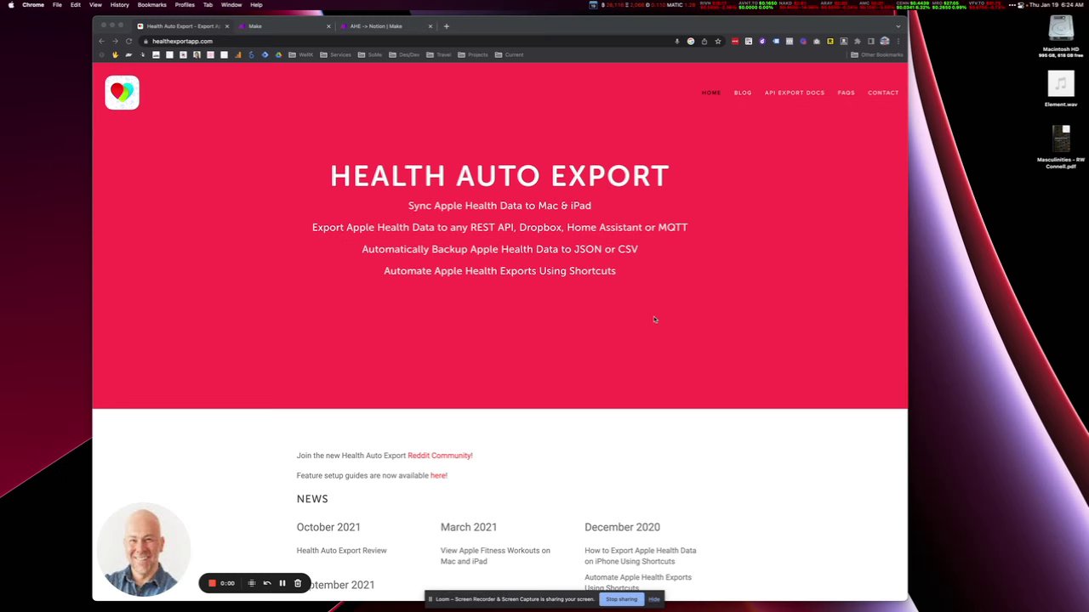This screenshot has width=1089, height=612.
Task: Stop the Loom recording with the red square
Action: click(x=212, y=583)
